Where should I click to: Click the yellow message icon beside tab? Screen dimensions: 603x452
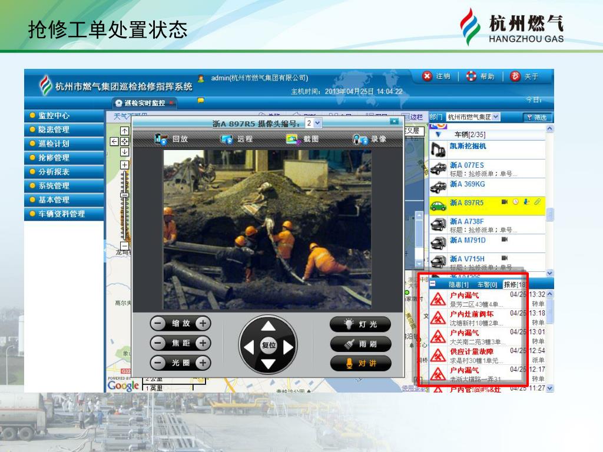point(201,101)
